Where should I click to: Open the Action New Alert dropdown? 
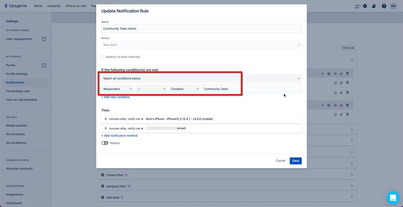coord(201,45)
